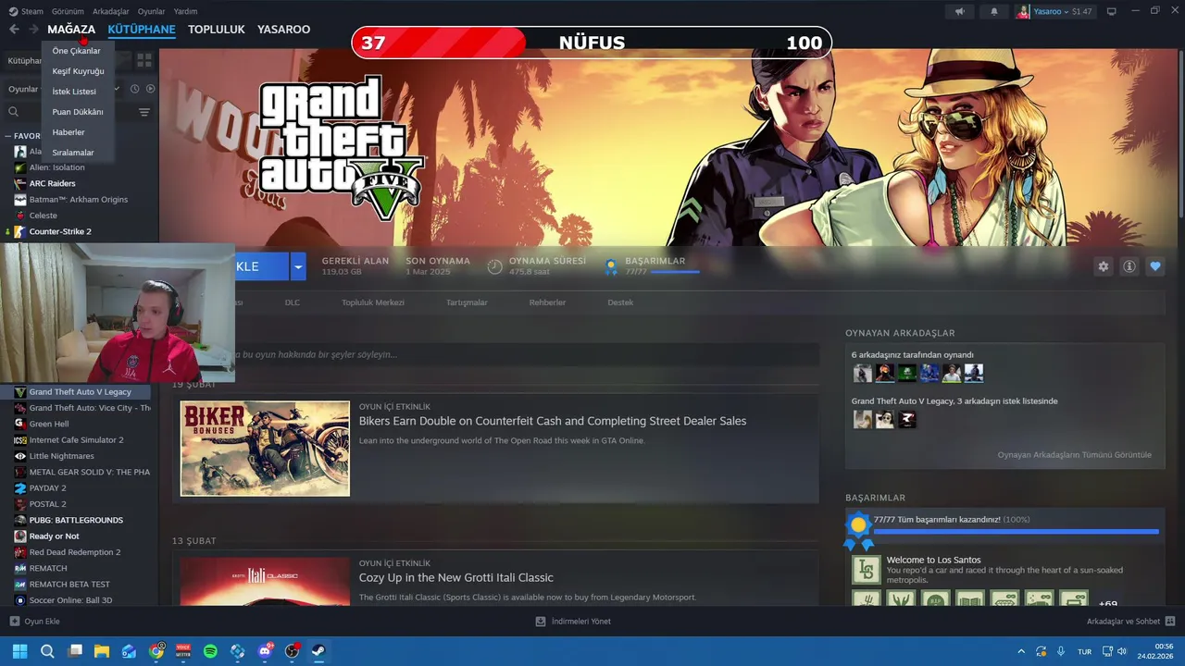This screenshot has height=666, width=1185.
Task: Open advanced filter options icon
Action: pos(144,112)
